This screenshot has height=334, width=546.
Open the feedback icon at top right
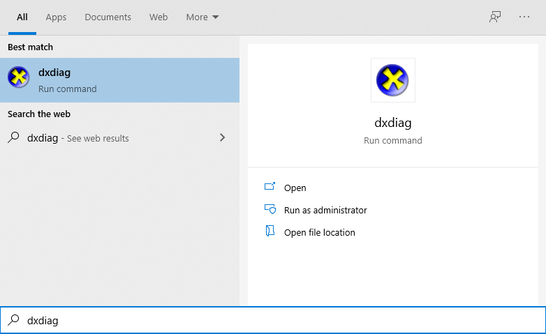(x=495, y=17)
